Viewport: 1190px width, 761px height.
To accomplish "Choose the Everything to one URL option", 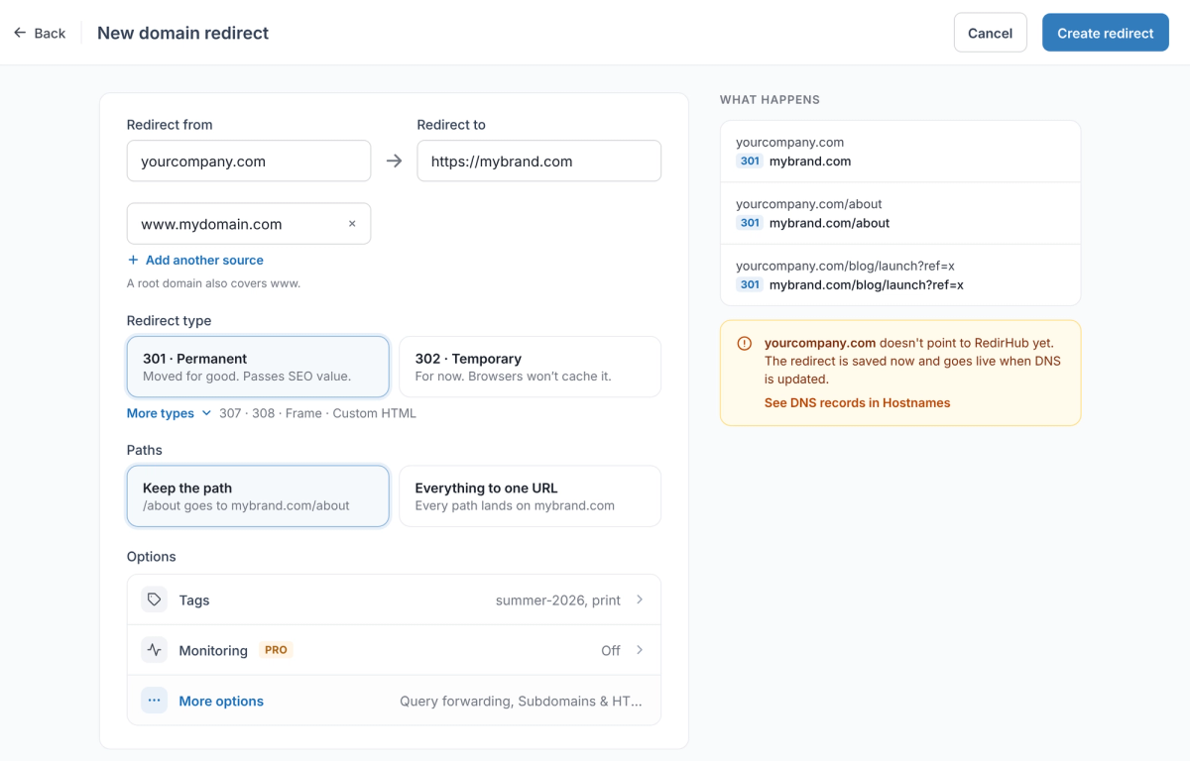I will [x=530, y=496].
